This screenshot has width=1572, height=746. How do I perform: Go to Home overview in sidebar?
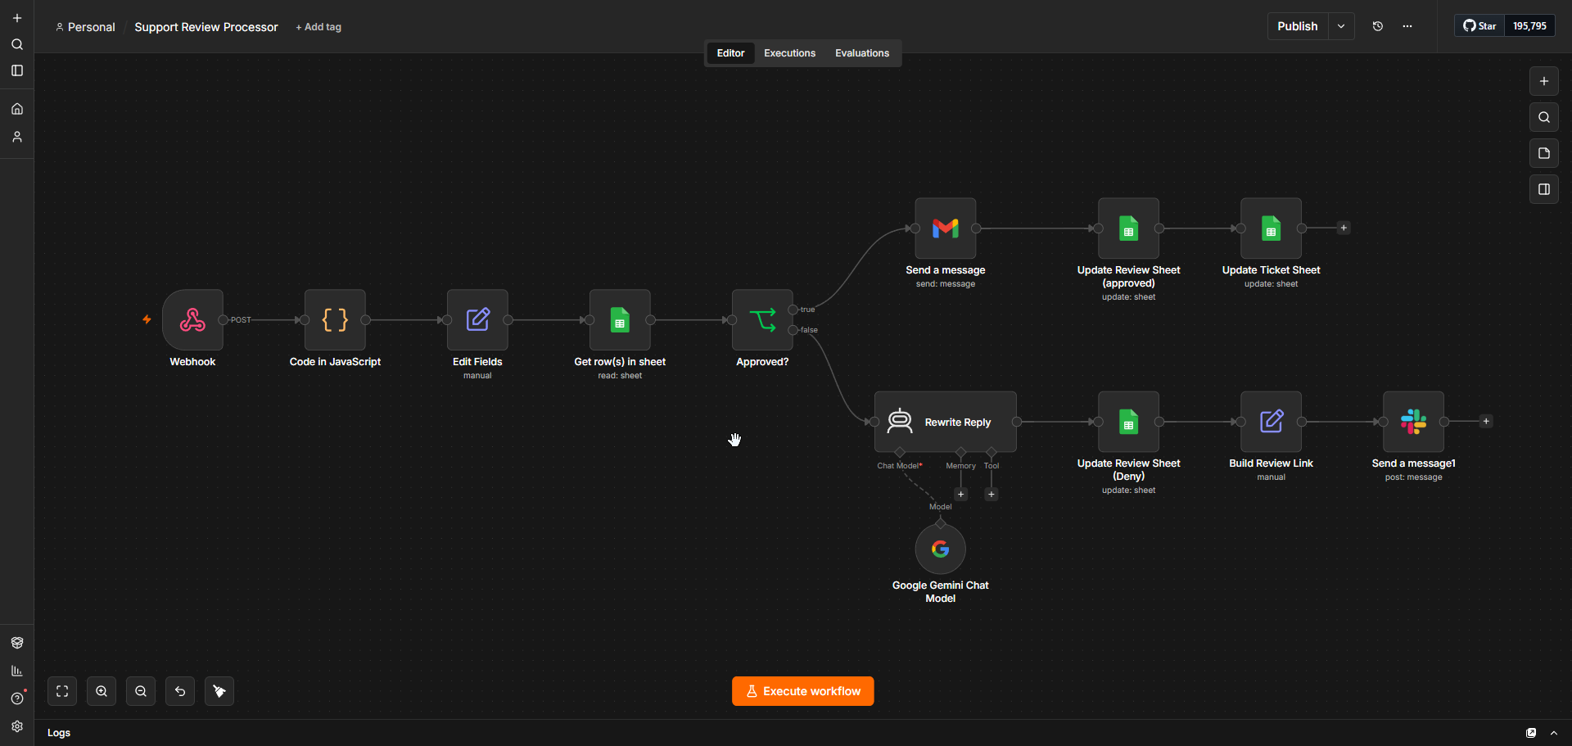click(x=17, y=109)
